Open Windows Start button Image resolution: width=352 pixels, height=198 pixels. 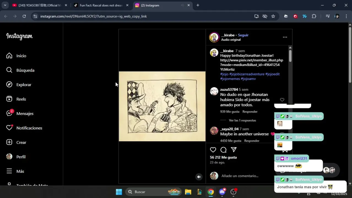119,192
